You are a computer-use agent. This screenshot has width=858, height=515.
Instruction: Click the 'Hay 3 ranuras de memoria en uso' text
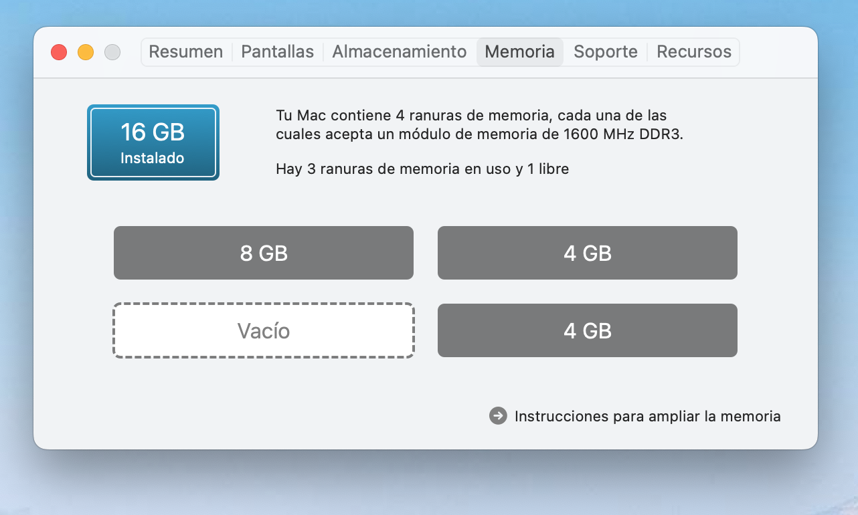click(x=422, y=169)
